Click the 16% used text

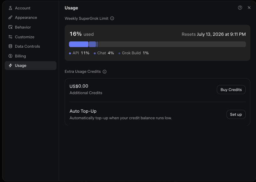(82, 34)
